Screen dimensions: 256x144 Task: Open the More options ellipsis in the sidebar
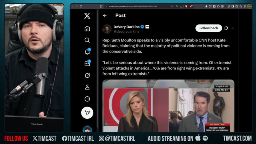pyautogui.click(x=87, y=99)
